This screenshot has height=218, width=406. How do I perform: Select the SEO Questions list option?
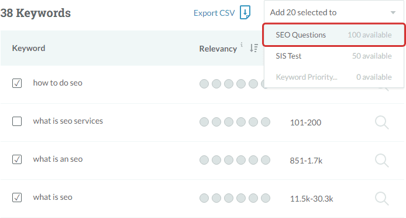click(x=334, y=35)
